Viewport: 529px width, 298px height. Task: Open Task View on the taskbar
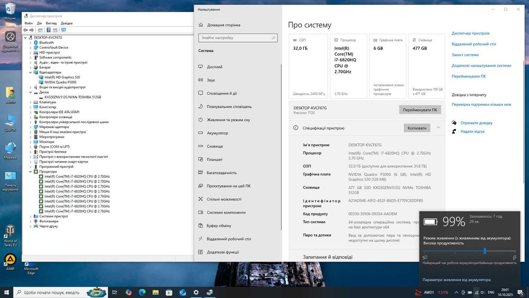[114, 292]
